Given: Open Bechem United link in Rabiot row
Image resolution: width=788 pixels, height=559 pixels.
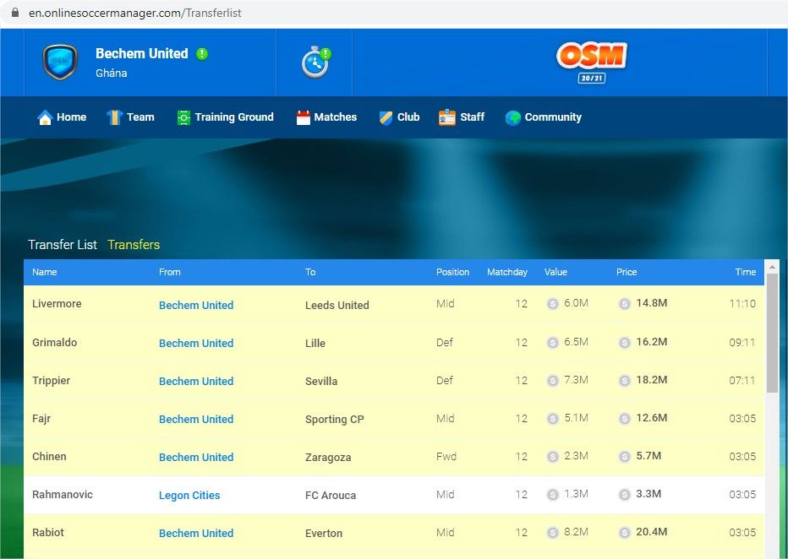Looking at the screenshot, I should (x=196, y=534).
